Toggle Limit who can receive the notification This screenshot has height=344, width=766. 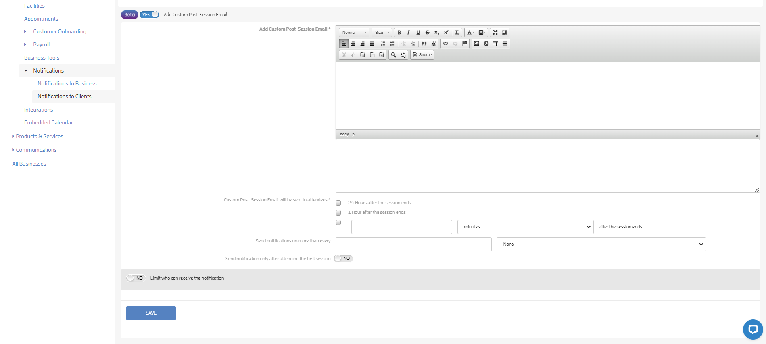(x=136, y=278)
